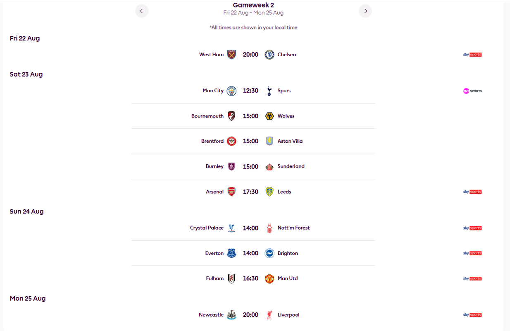Viewport: 510px width, 331px height.
Task: Open the Burnley team link
Action: click(214, 166)
